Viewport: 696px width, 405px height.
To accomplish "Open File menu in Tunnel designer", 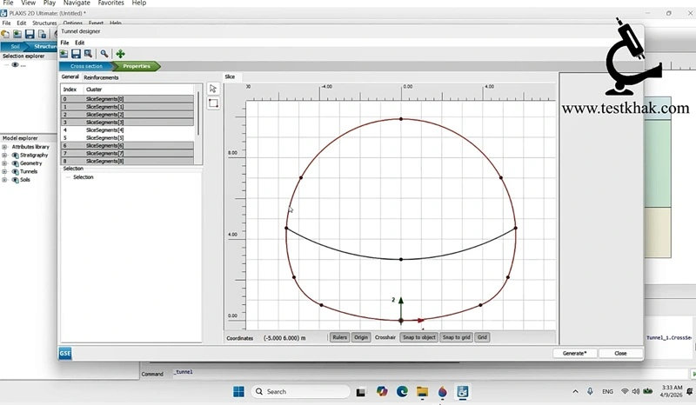I will pos(64,43).
